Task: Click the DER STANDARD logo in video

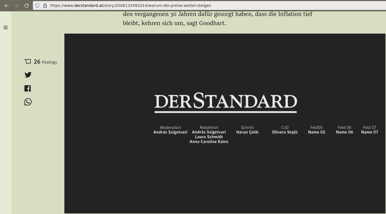Action: 225,102
